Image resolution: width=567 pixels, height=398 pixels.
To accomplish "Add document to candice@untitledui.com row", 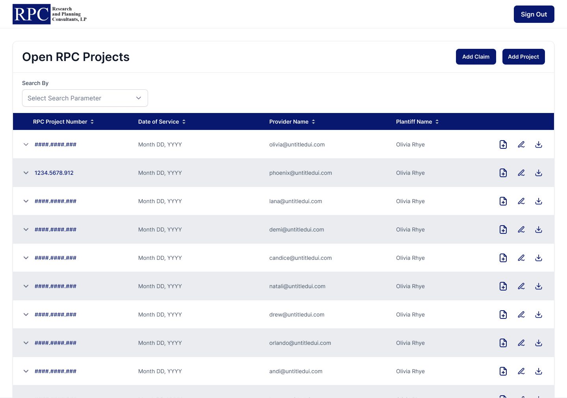I will (x=503, y=258).
